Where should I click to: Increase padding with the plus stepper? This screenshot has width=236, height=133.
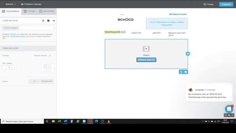pos(14,67)
